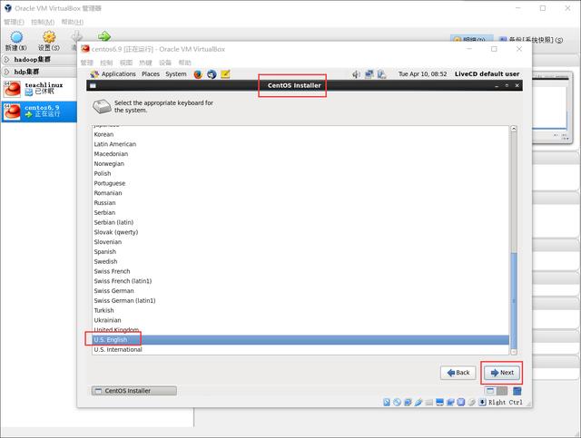Screen dimensions: 581x438
Task: Open 设备 menu in centos6.9 VM window
Action: pyautogui.click(x=165, y=63)
